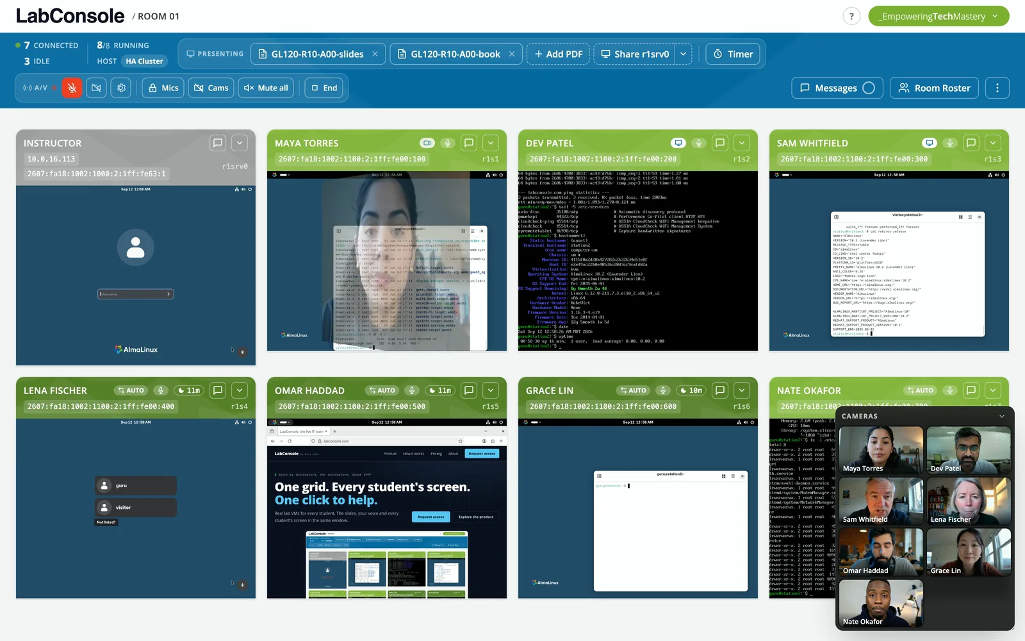This screenshot has width=1025, height=641.
Task: Open chat on the Instructor tile
Action: (218, 143)
